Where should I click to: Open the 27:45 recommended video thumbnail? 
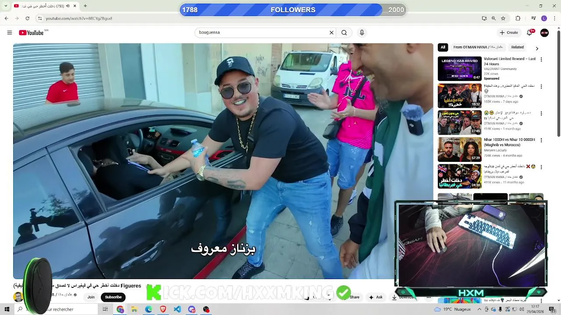pos(459,122)
